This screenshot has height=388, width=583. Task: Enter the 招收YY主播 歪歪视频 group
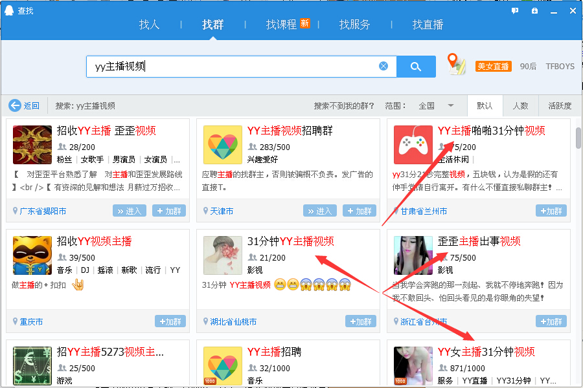pos(130,211)
